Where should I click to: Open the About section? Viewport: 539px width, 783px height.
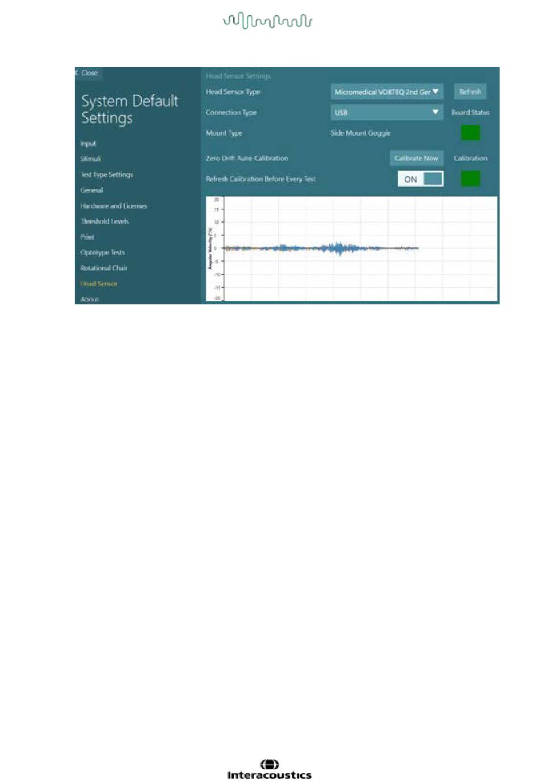90,299
